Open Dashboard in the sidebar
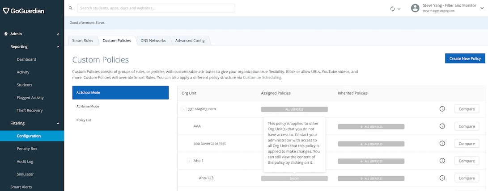The width and height of the screenshot is (488, 191). [x=26, y=59]
